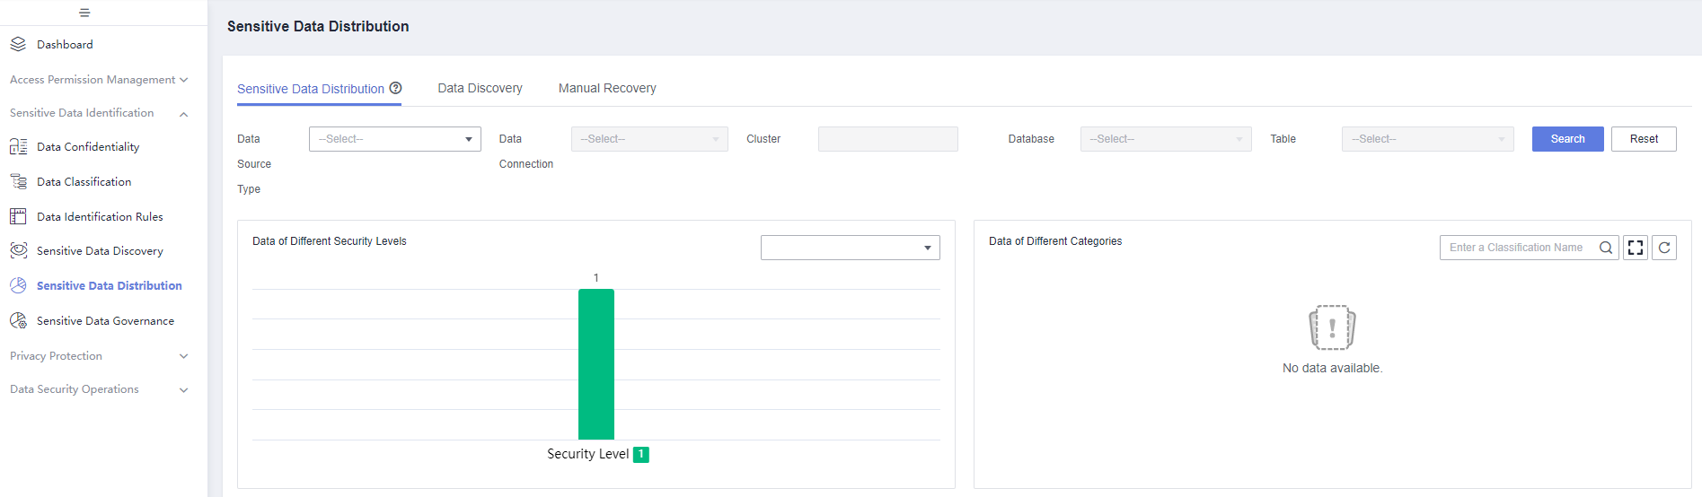The image size is (1702, 497).
Task: Switch to the Data Discovery tab
Action: (x=480, y=88)
